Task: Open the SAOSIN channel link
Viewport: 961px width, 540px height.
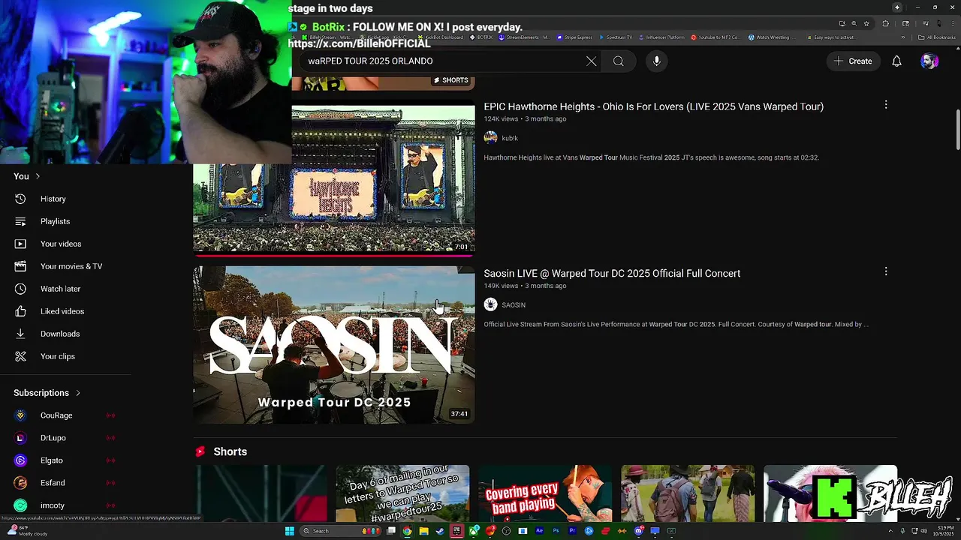Action: pos(514,305)
